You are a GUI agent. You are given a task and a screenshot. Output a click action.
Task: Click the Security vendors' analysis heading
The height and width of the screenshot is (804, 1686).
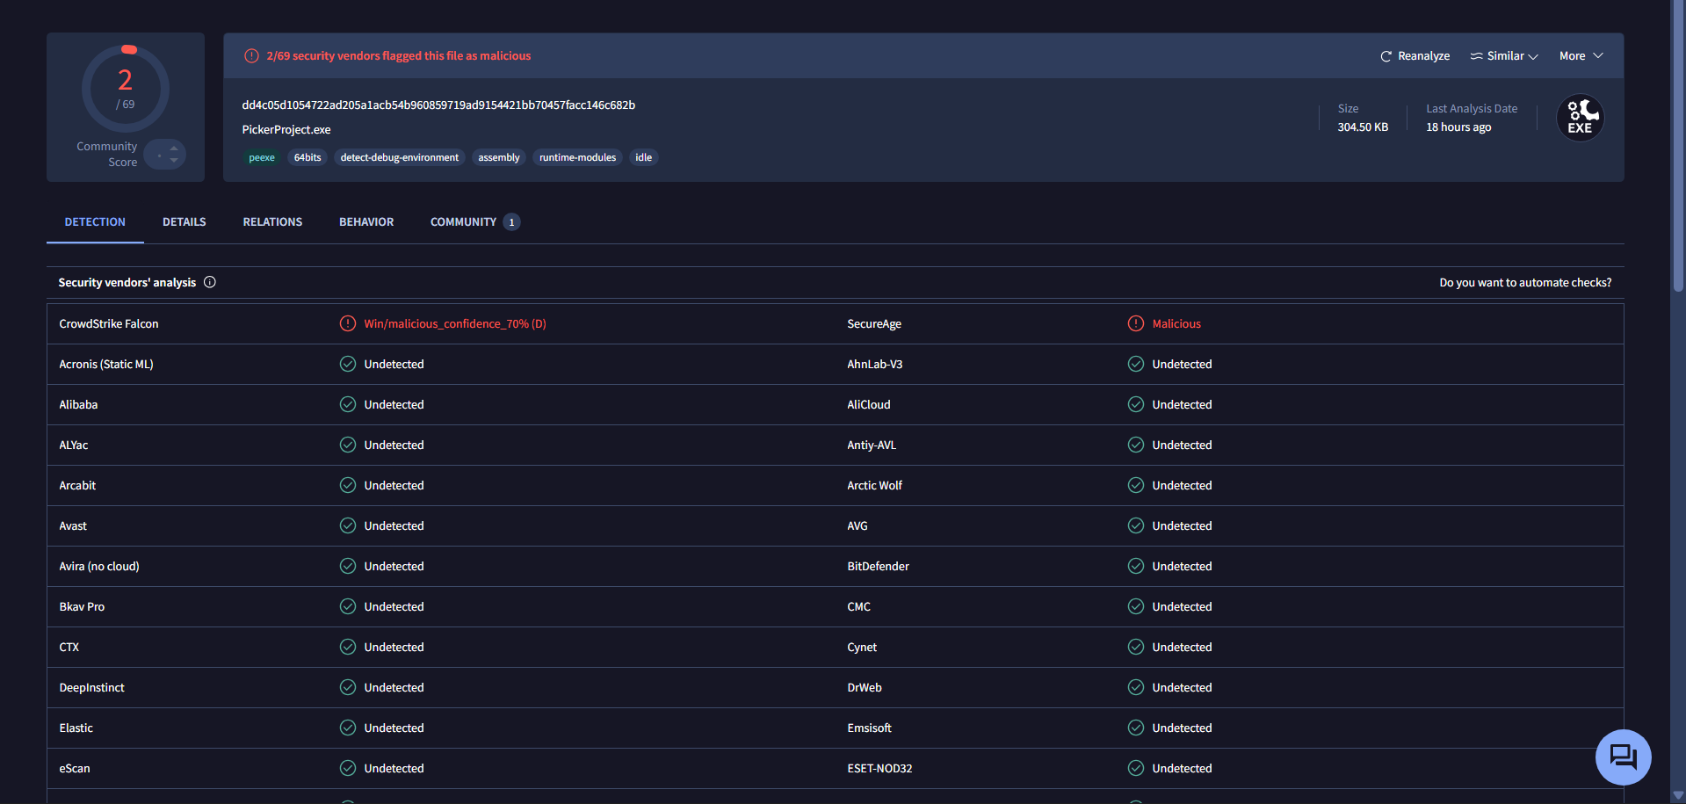[127, 283]
